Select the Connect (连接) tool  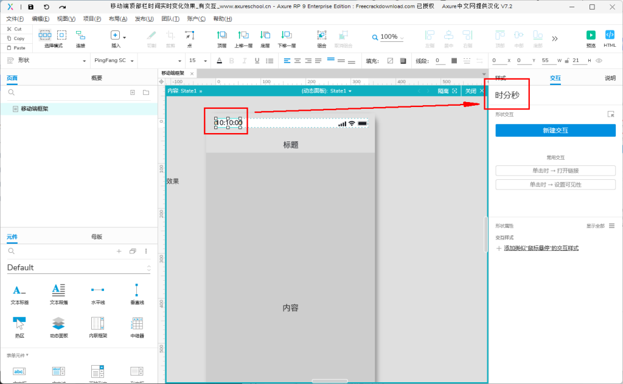pos(80,35)
